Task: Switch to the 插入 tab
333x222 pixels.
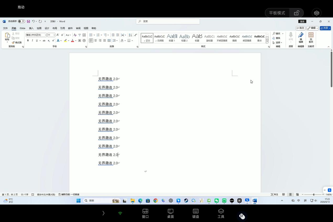Action: click(x=31, y=28)
